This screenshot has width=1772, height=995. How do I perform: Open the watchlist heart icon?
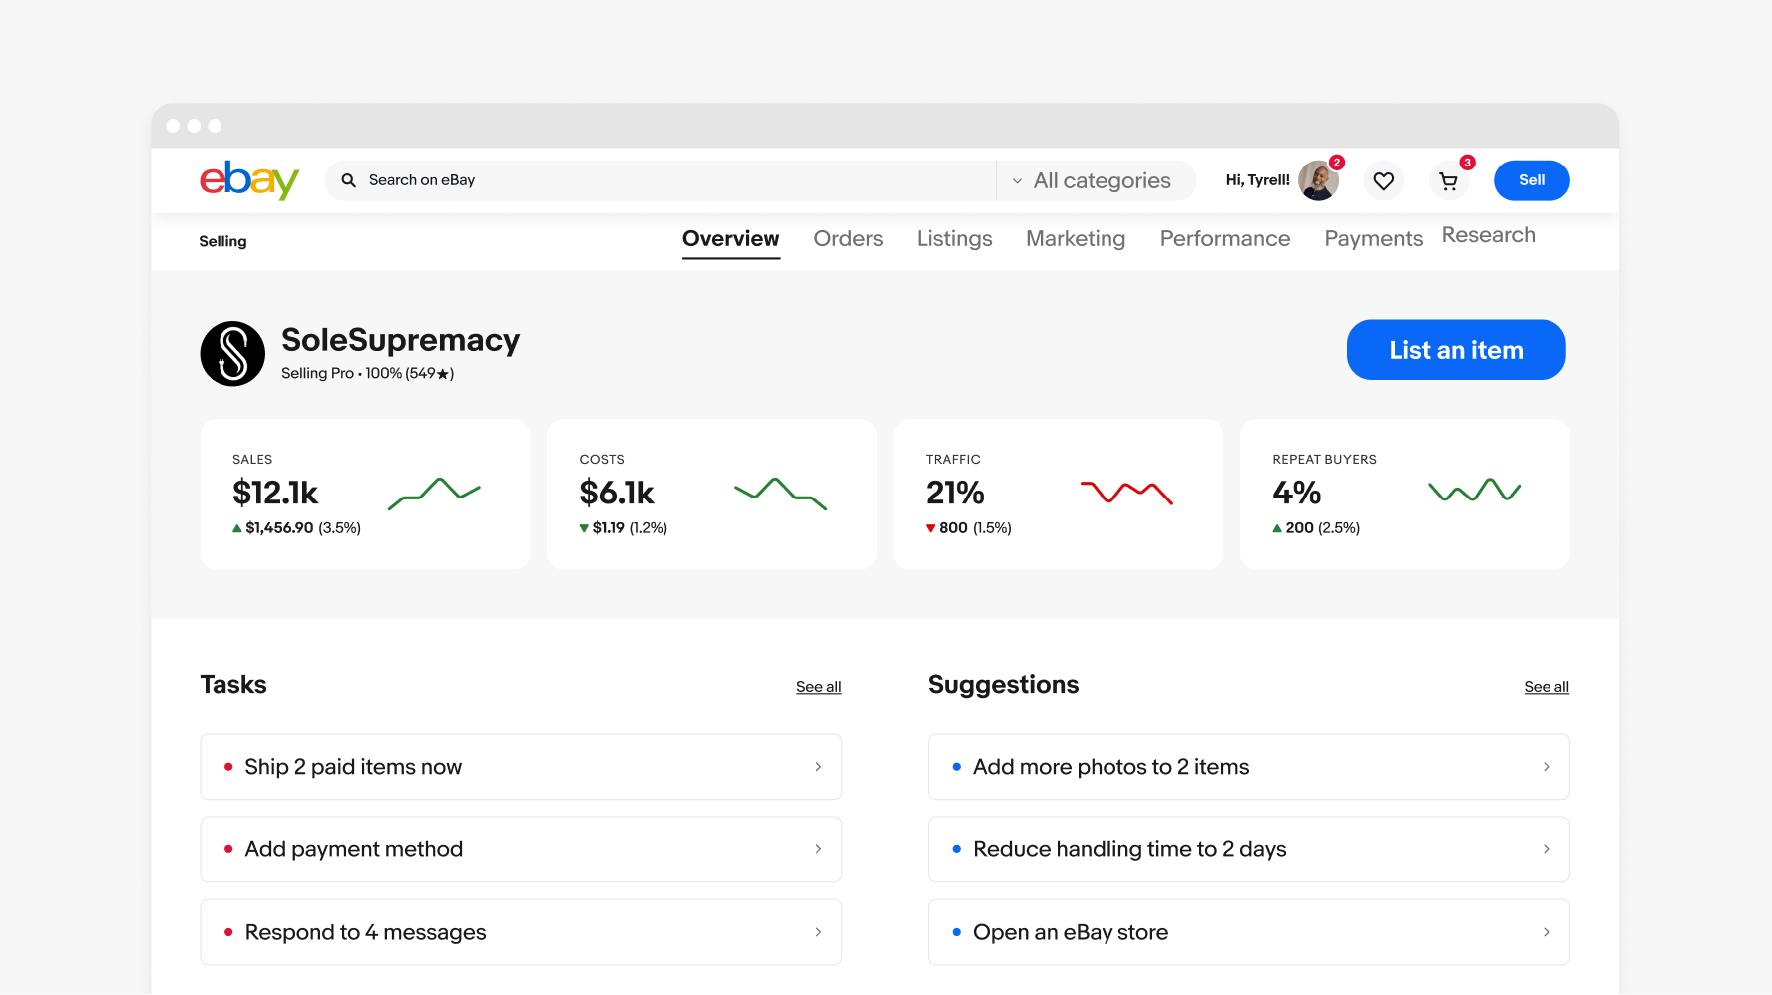coord(1383,180)
